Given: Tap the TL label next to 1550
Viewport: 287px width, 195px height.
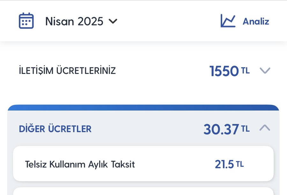Looking at the screenshot, I should 245,70.
